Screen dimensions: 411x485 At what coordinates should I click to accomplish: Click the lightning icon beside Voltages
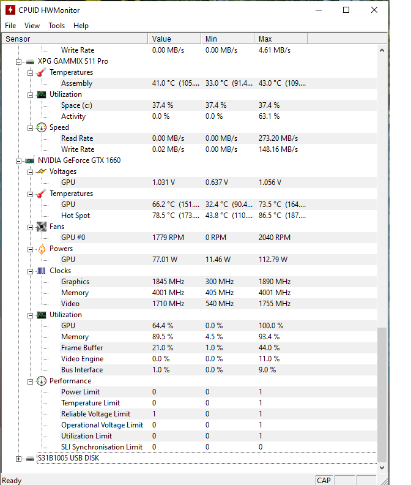pos(42,171)
